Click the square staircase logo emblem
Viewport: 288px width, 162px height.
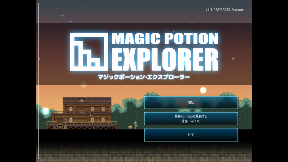[x=89, y=52]
